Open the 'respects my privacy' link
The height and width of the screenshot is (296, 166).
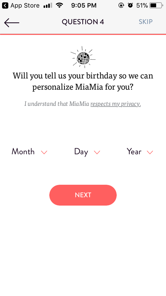pos(116,104)
